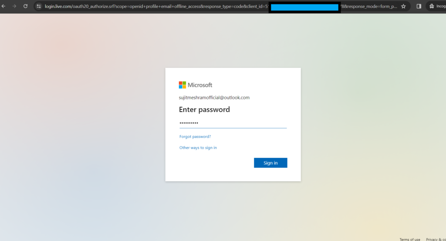The image size is (446, 241).
Task: Open the Terms of use link
Action: (410, 239)
